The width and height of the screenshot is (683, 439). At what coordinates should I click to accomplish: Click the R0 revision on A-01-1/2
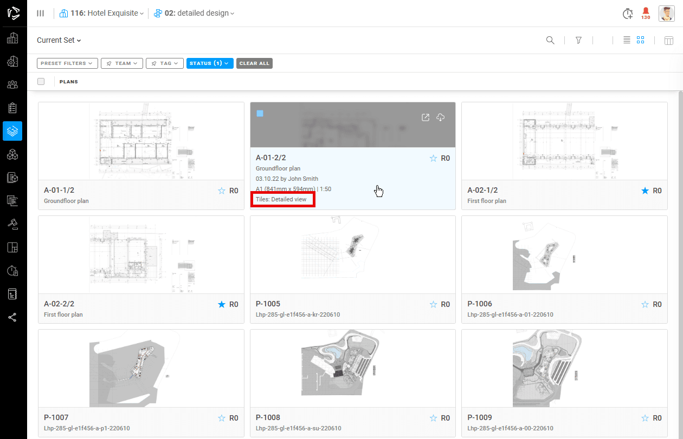pyautogui.click(x=234, y=191)
